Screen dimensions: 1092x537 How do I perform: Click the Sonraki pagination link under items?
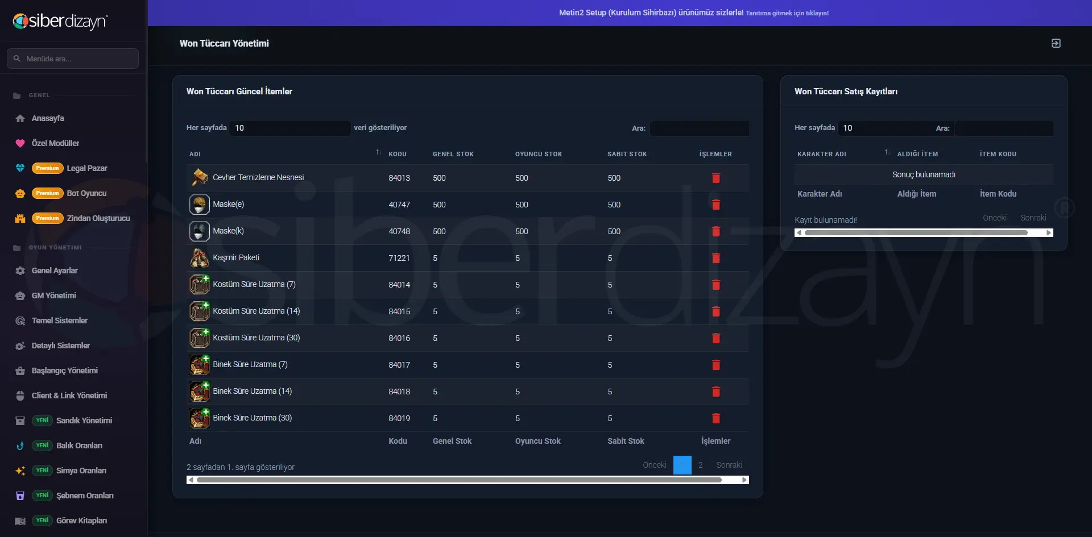point(729,465)
